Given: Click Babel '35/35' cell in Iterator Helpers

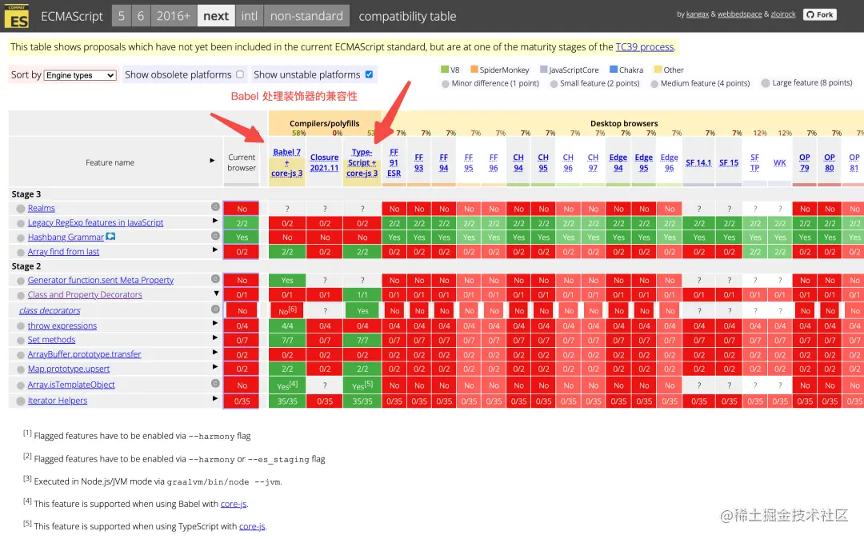Looking at the screenshot, I should [x=287, y=401].
